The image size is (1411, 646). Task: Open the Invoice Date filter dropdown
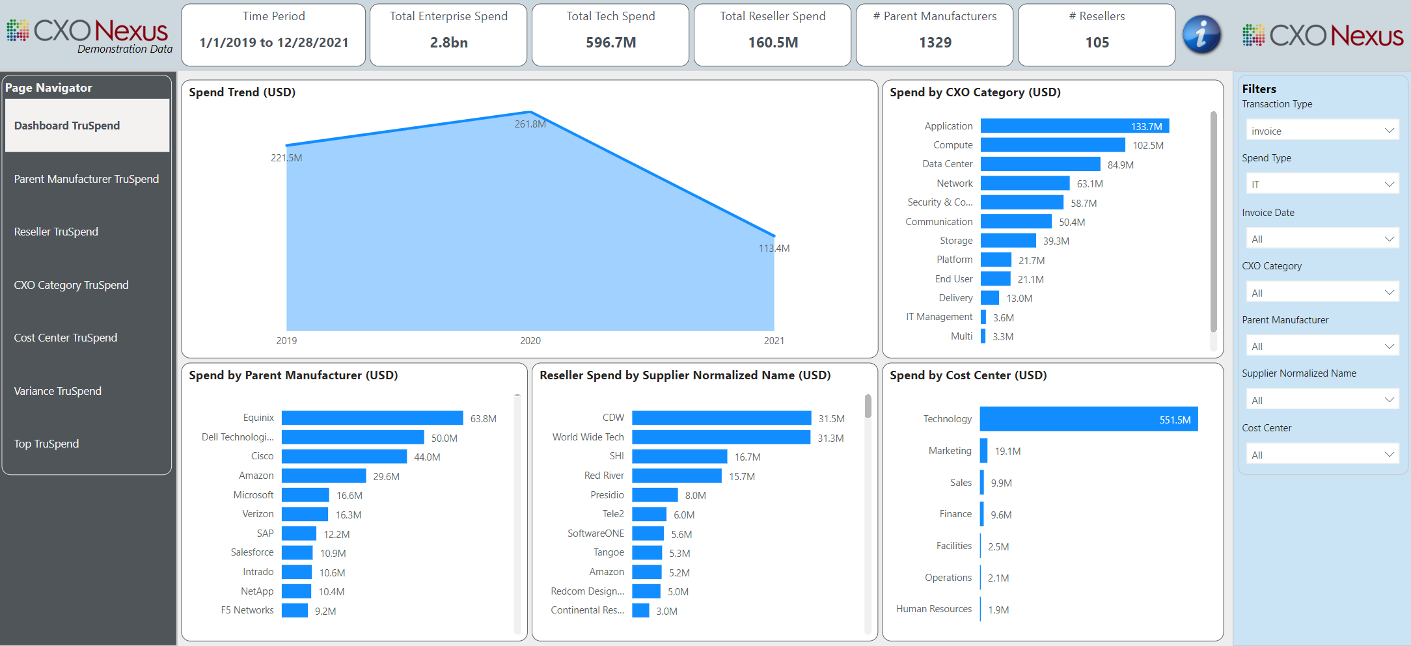(1322, 239)
